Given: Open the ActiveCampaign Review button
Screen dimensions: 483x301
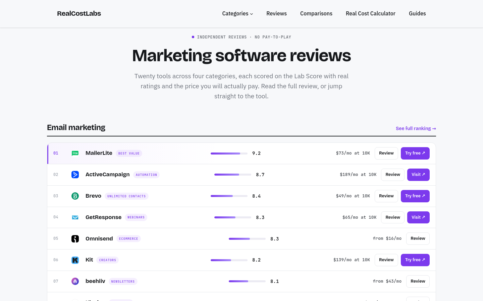Looking at the screenshot, I should pos(393,175).
